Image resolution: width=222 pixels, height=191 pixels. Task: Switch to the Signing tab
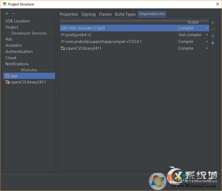88,14
